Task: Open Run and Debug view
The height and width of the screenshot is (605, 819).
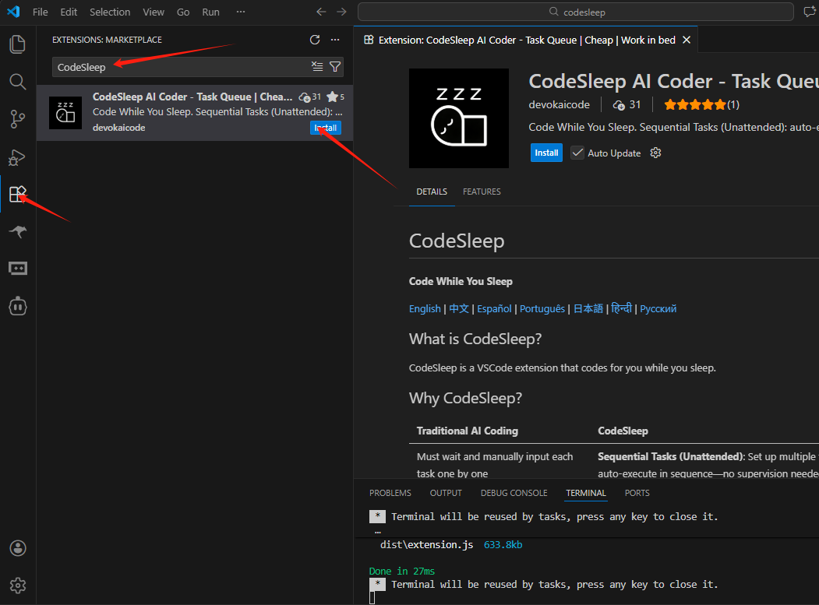Action: pyautogui.click(x=17, y=157)
